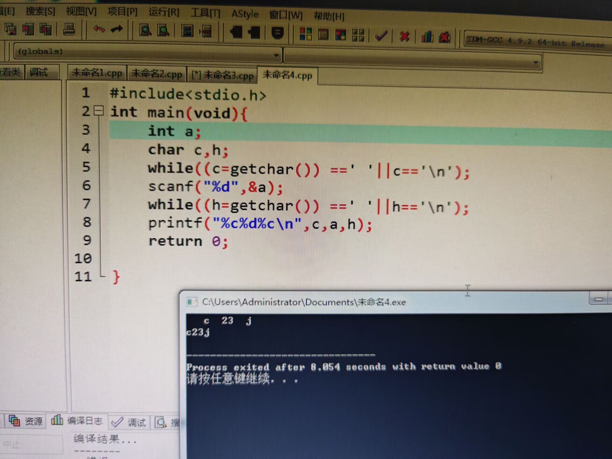This screenshot has width=612, height=459.
Task: Click the four-color Compile icon
Action: 306,34
